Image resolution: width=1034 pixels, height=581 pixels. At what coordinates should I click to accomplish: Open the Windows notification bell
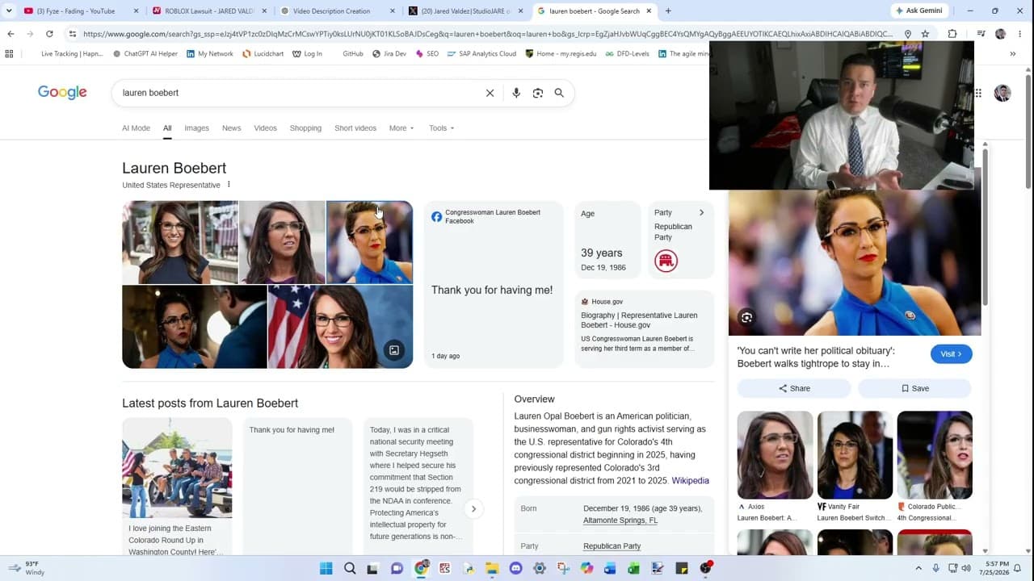coord(1018,568)
